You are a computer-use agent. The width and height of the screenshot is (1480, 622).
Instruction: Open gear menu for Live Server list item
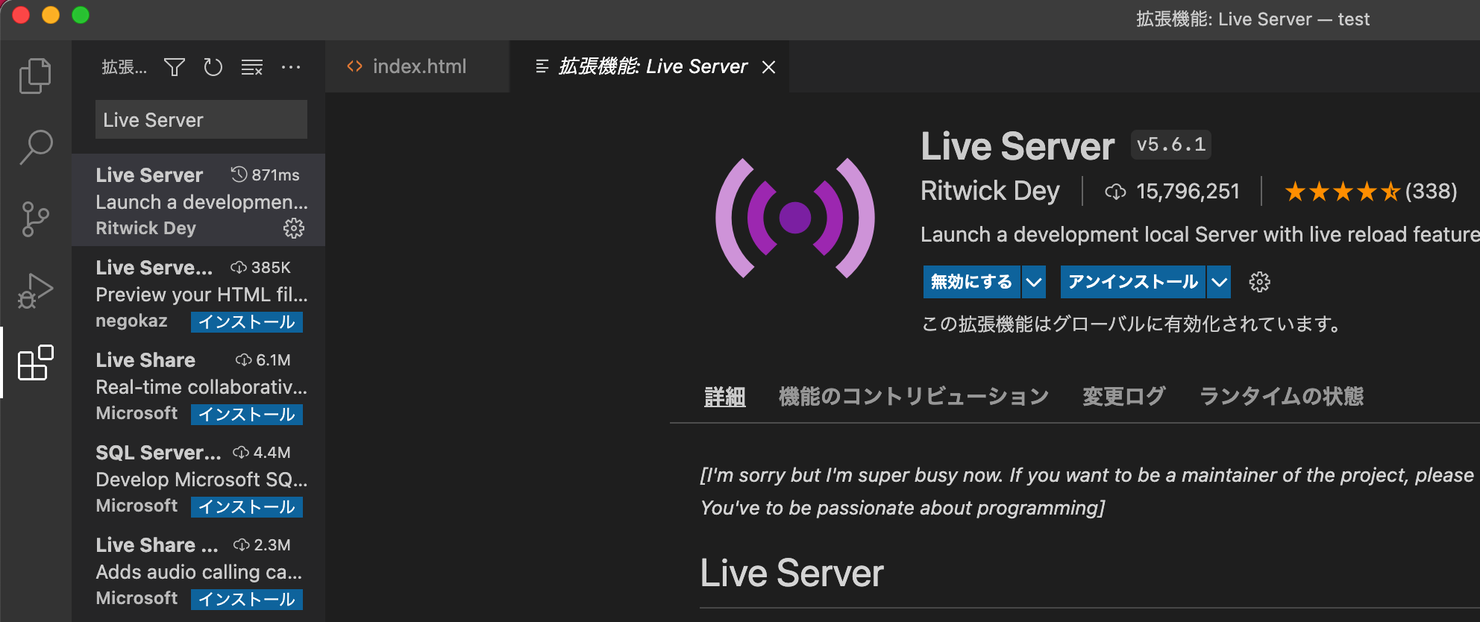[x=294, y=228]
